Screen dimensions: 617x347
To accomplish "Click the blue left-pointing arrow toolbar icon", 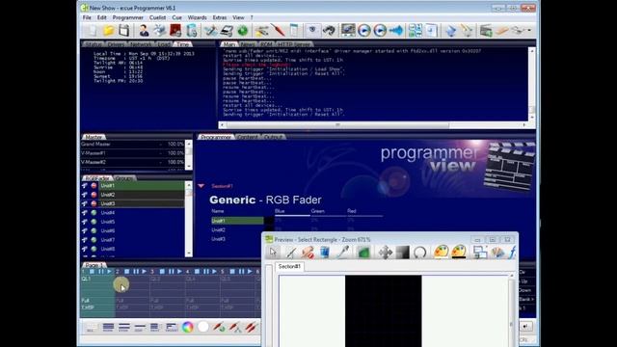I will tap(396, 30).
